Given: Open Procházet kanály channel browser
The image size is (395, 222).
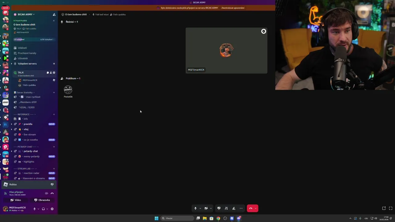Looking at the screenshot, I should click(x=27, y=53).
